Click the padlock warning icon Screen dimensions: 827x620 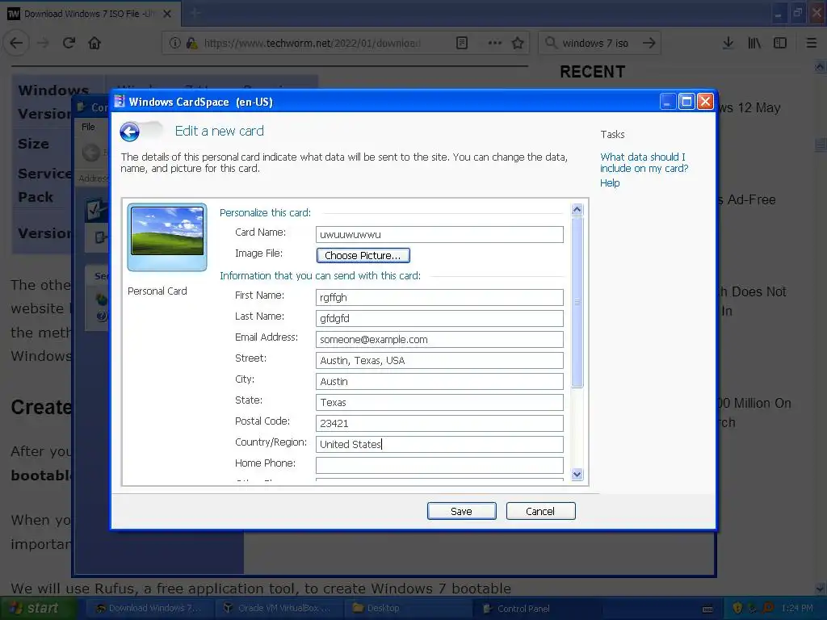pos(191,43)
